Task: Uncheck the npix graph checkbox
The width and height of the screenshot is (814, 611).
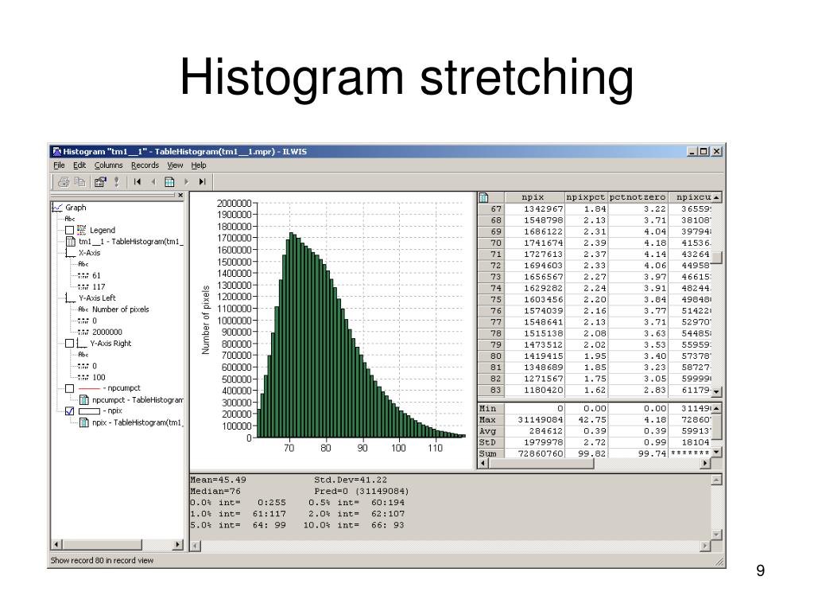Action: click(x=70, y=411)
